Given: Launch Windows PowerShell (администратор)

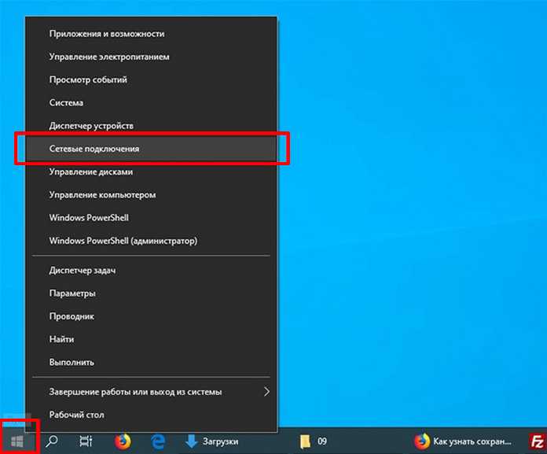Looking at the screenshot, I should pos(152,241).
